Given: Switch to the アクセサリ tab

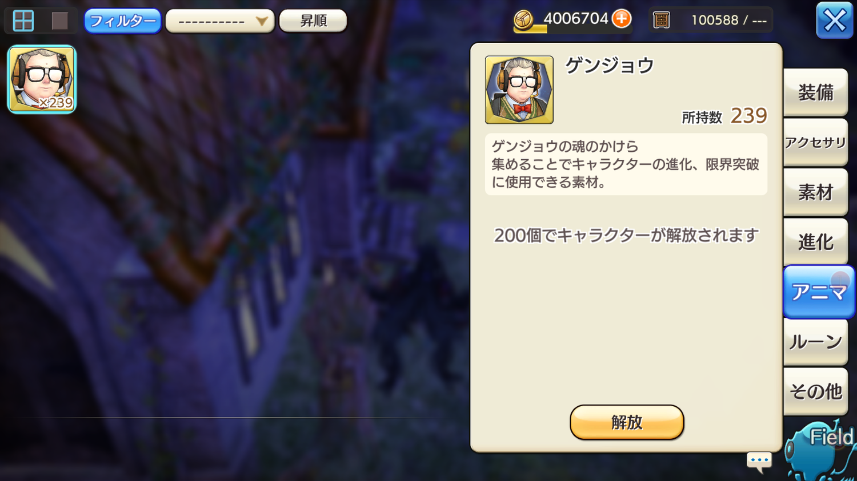Looking at the screenshot, I should pos(815,143).
